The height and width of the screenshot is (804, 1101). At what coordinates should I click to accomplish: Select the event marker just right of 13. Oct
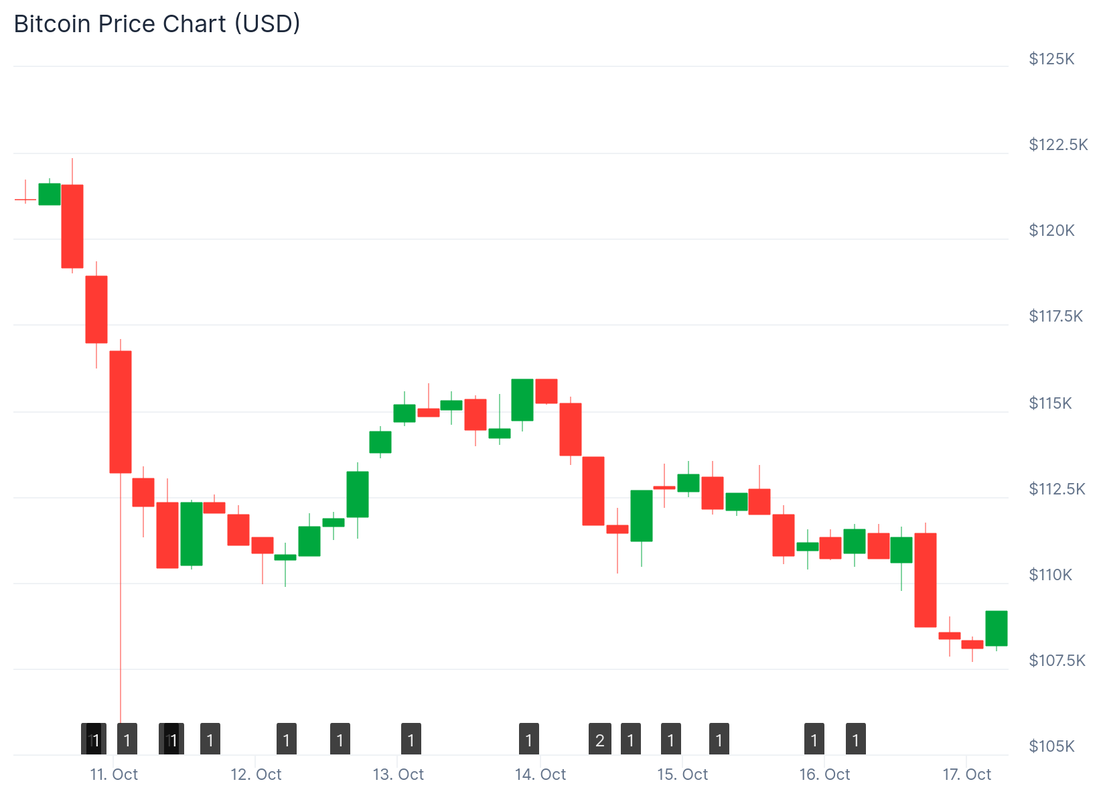click(411, 739)
